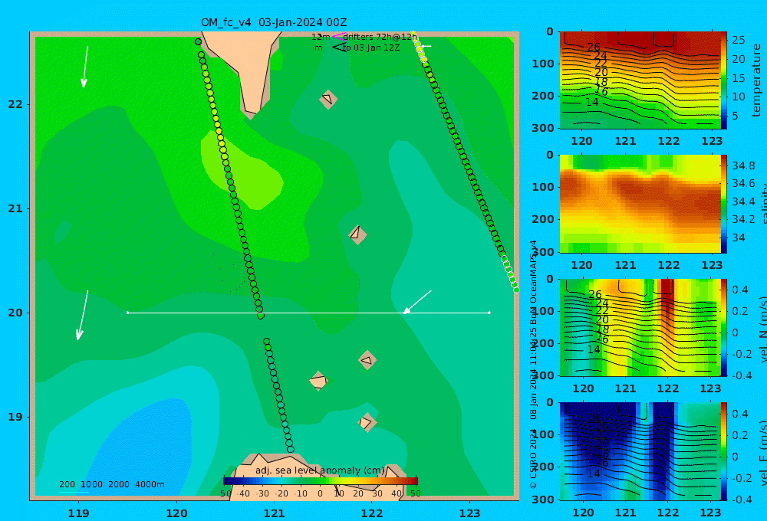Click longitude tick label 121 on main map
The image size is (767, 521).
(275, 513)
